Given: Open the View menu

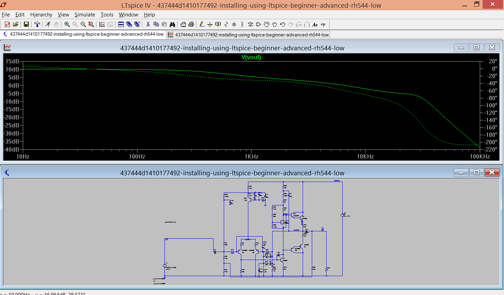Looking at the screenshot, I should coord(63,15).
